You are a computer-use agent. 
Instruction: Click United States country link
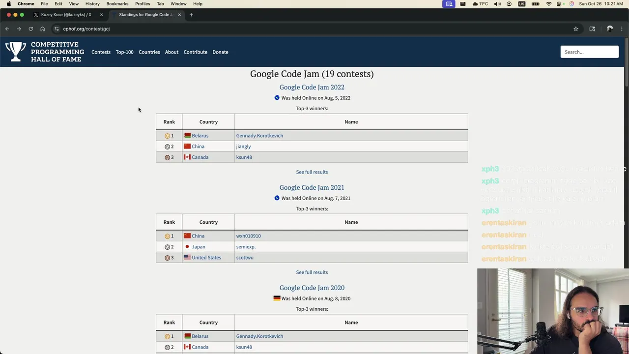(x=206, y=258)
